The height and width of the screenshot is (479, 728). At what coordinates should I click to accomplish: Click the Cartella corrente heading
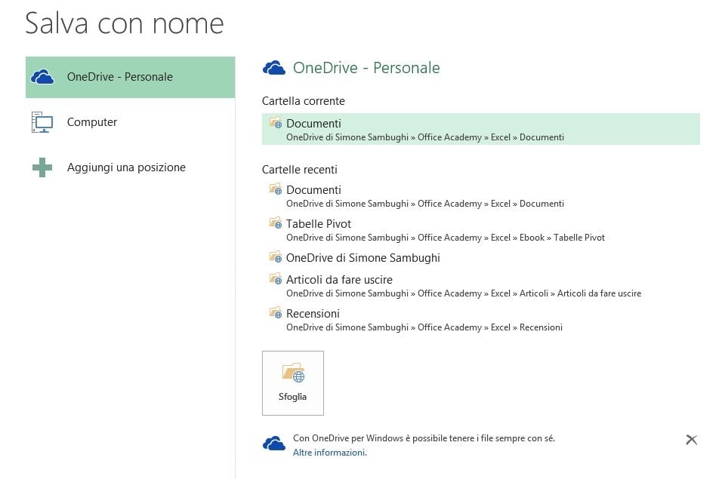[x=303, y=101]
